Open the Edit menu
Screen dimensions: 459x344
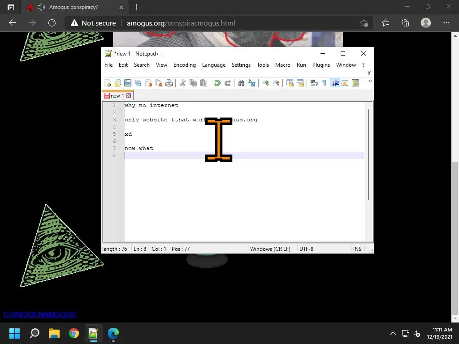point(123,65)
